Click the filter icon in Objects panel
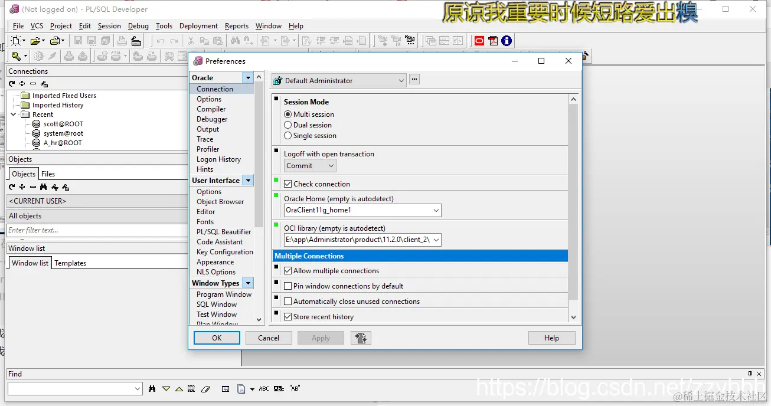This screenshot has height=406, width=771. 55,187
